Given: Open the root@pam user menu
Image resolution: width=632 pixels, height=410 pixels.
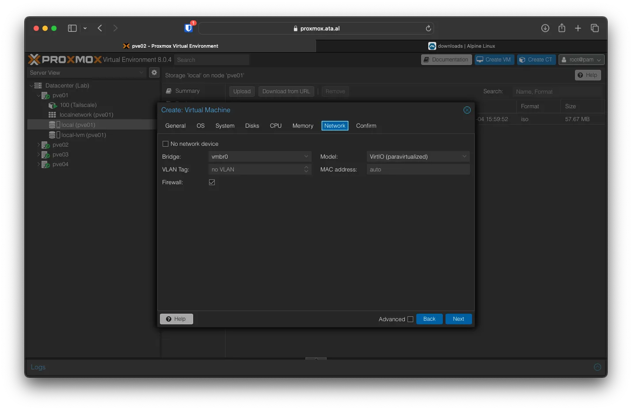Looking at the screenshot, I should 582,60.
